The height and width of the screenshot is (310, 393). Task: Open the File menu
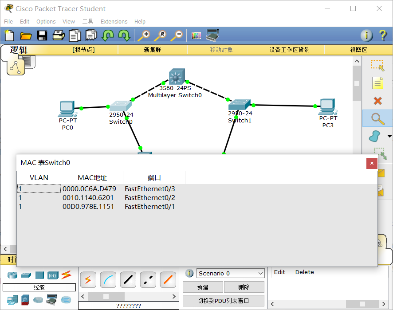pos(8,22)
